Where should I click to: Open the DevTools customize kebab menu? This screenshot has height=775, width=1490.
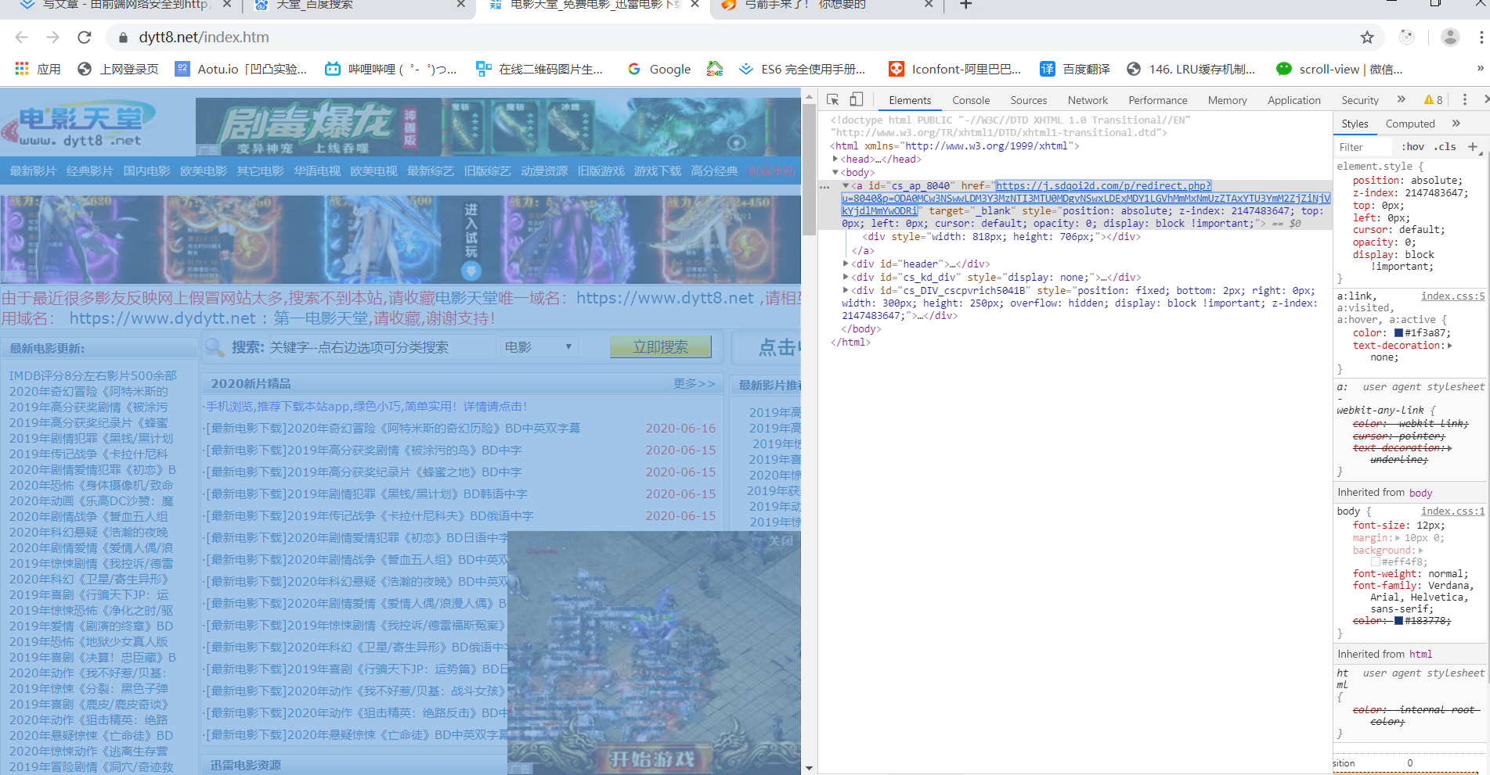click(x=1465, y=99)
